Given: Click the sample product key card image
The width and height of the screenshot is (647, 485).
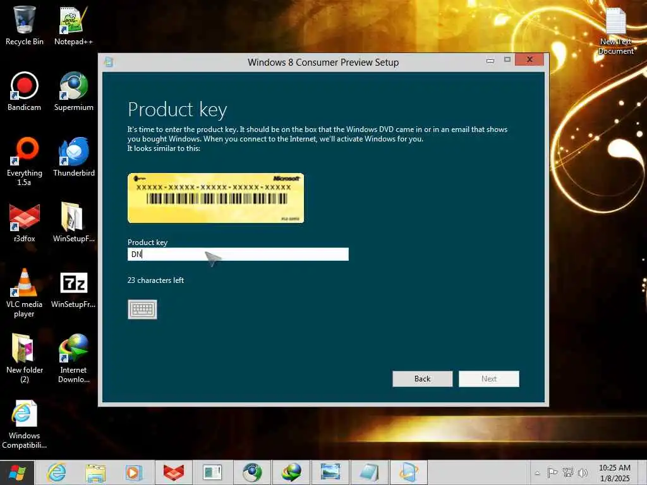Looking at the screenshot, I should (216, 198).
